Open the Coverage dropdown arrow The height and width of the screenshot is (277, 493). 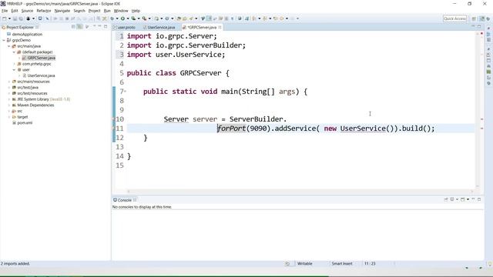pyautogui.click(x=139, y=18)
